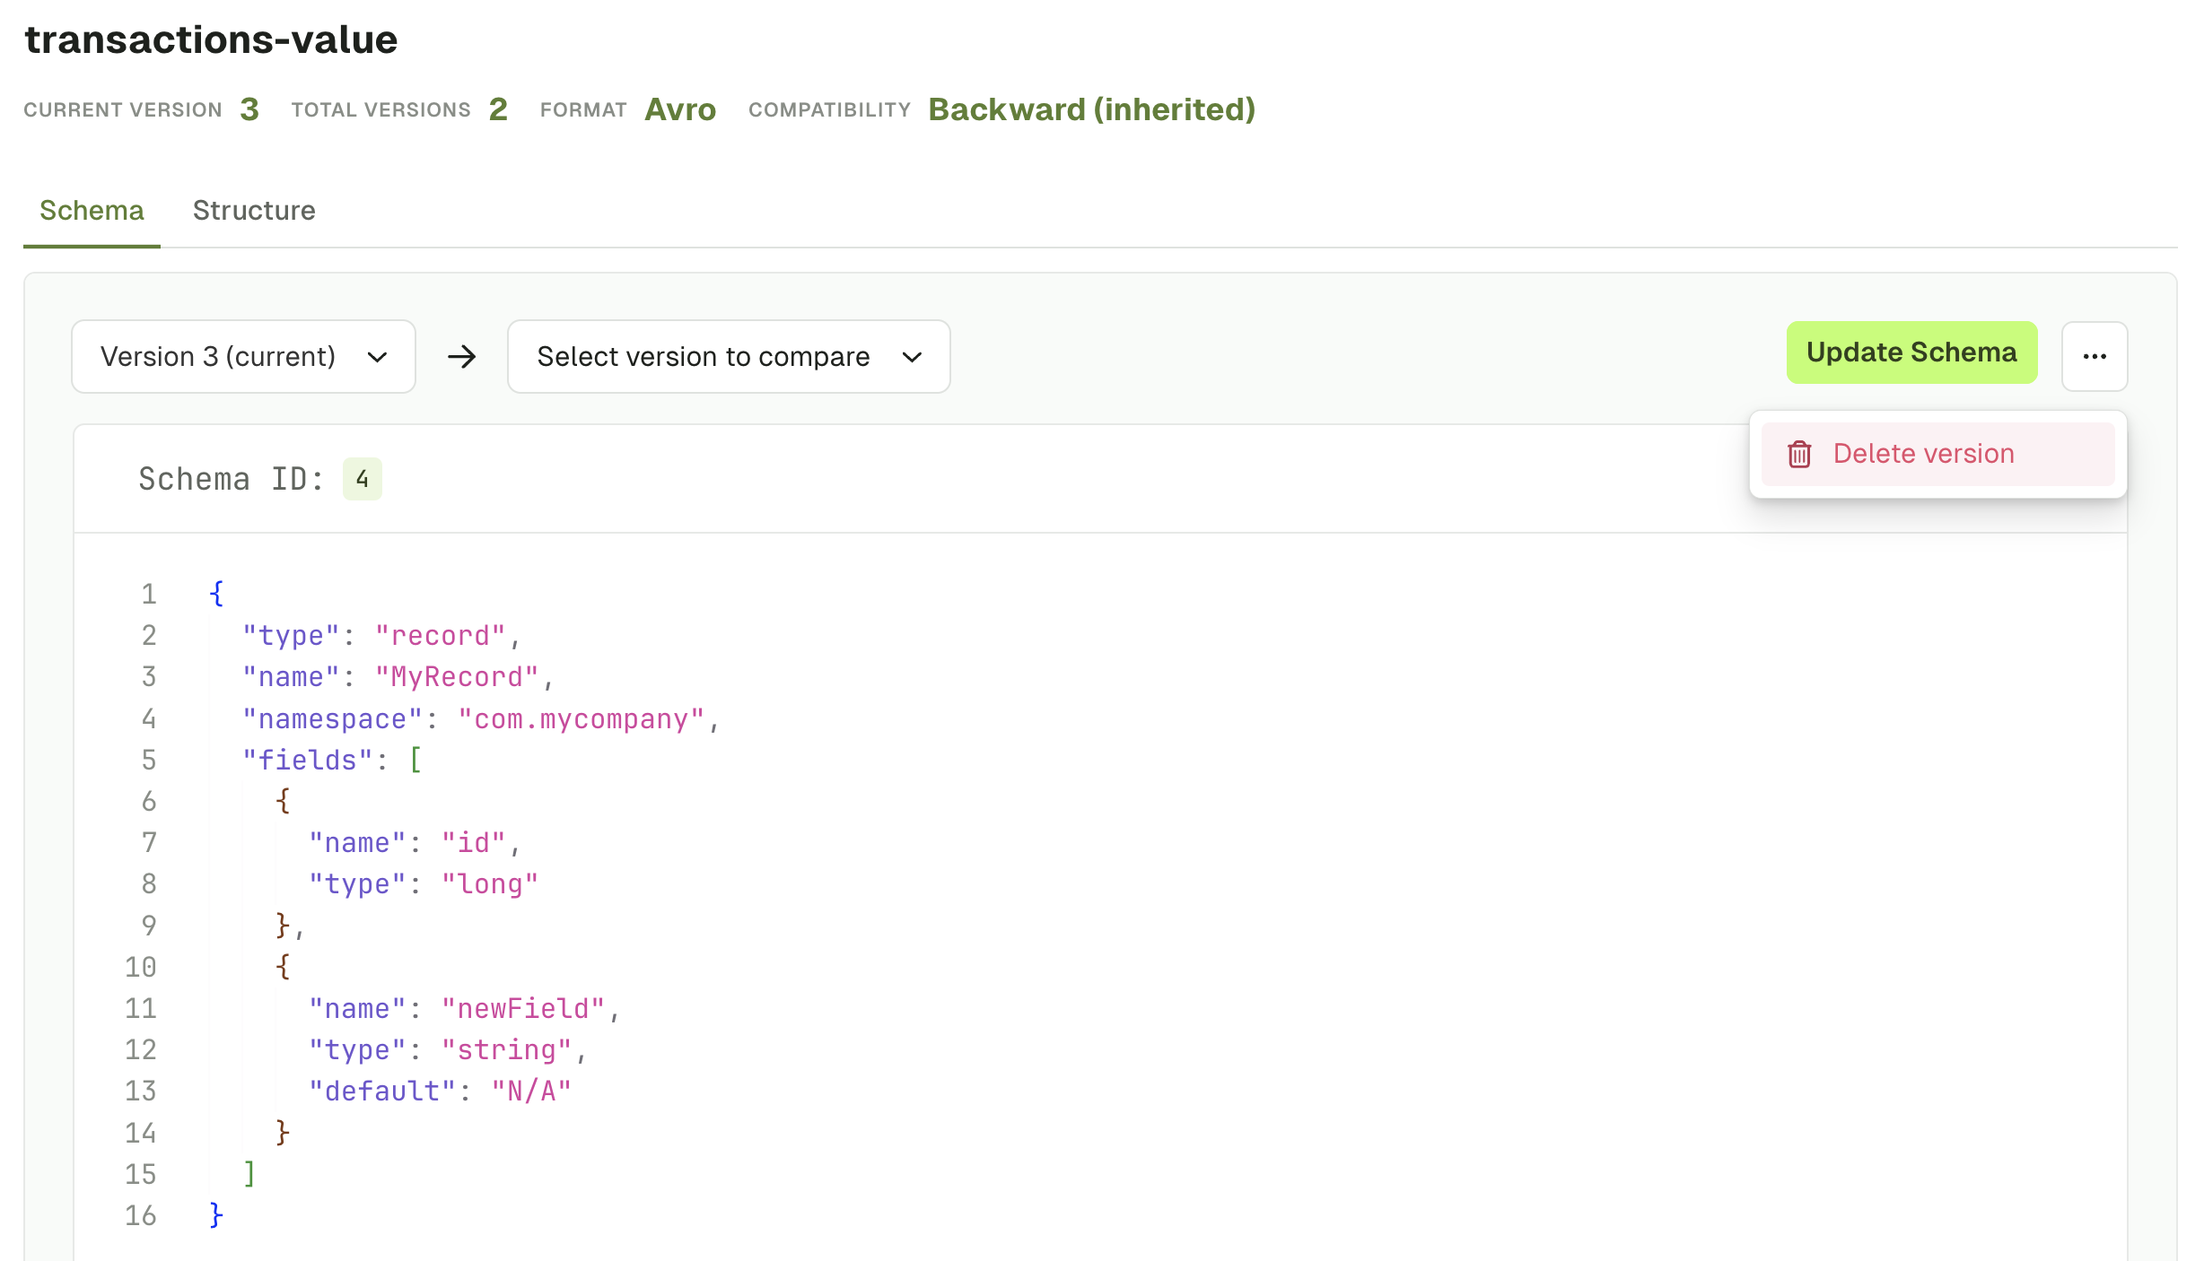Click the current version value 3
Image resolution: width=2204 pixels, height=1261 pixels.
click(249, 109)
